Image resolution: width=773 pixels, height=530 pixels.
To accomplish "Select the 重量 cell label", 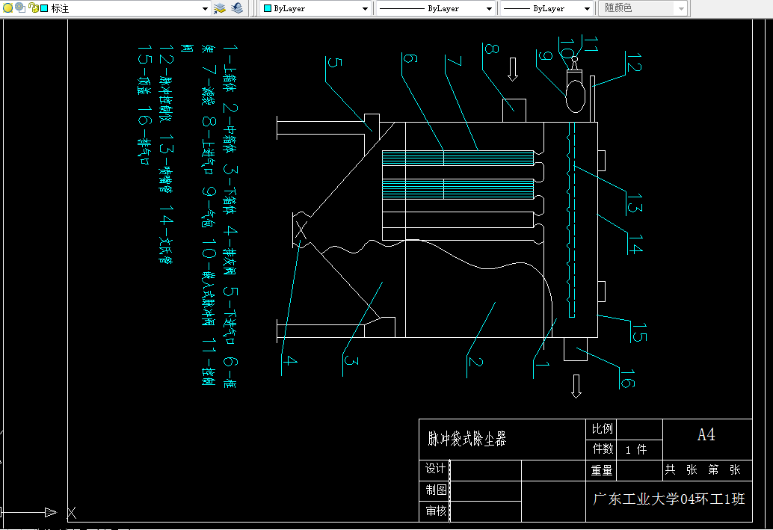I will (x=602, y=470).
